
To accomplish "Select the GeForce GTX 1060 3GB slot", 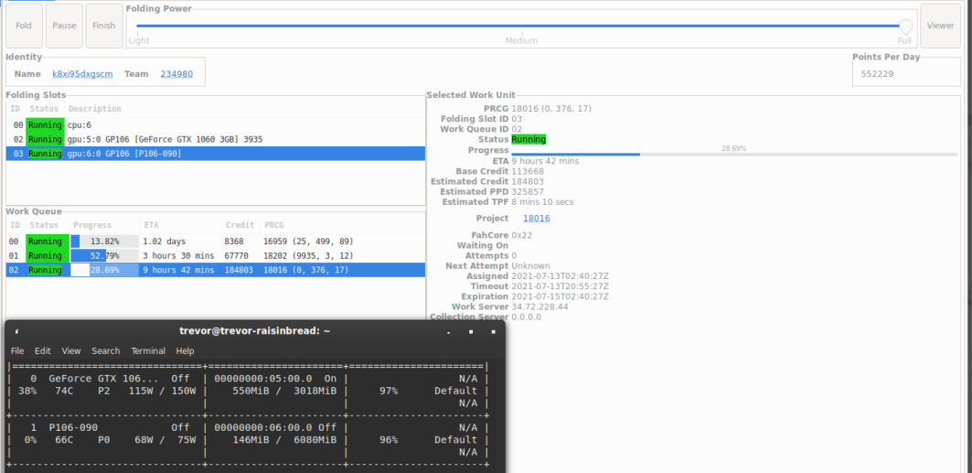I will (216, 139).
